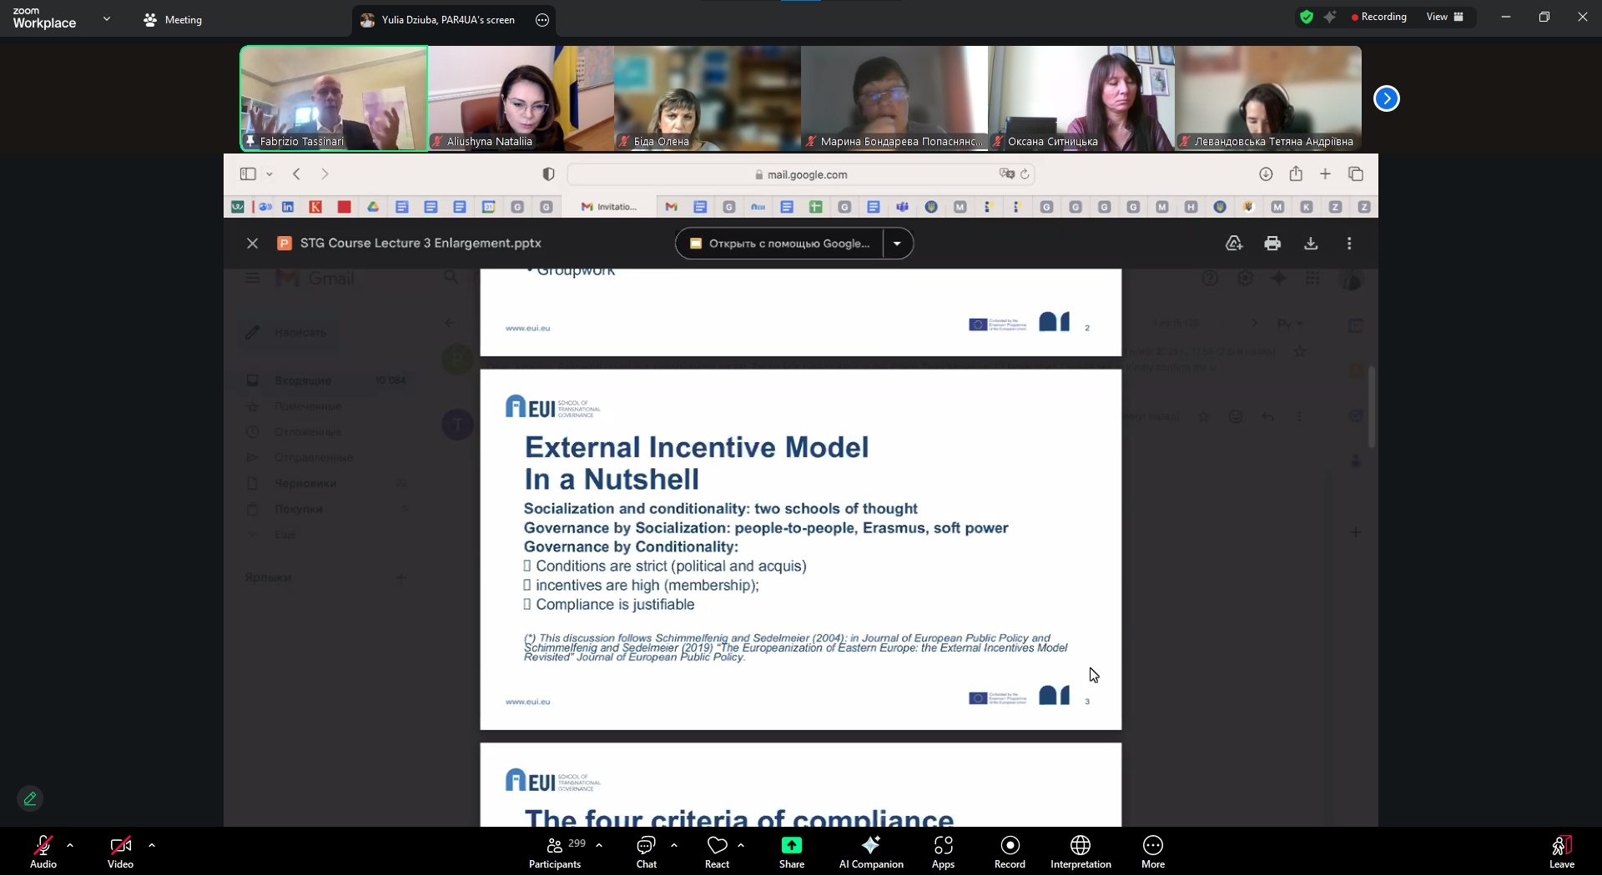Open the Participants panel

[555, 851]
